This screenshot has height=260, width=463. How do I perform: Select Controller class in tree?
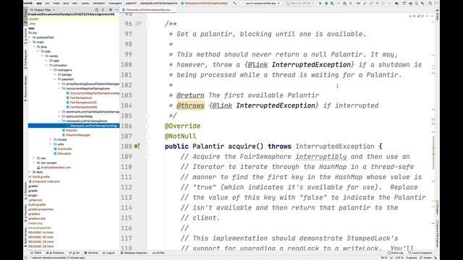click(x=63, y=149)
